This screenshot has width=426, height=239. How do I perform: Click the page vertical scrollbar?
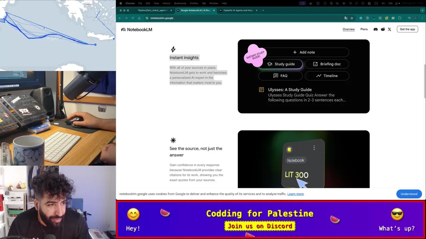point(424,81)
